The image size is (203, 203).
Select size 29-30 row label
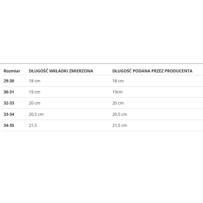[x=9, y=81]
